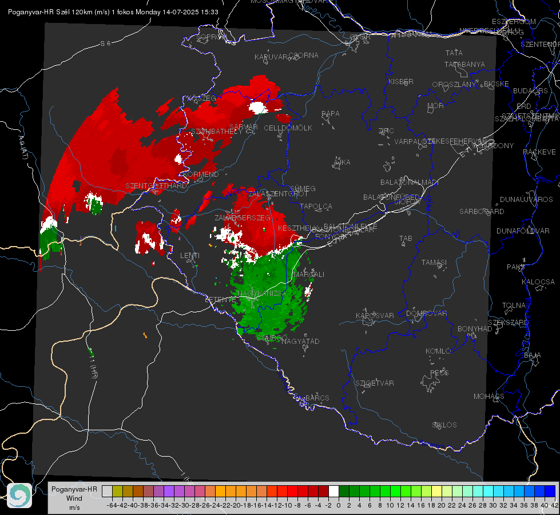Click the S 6 road label
Viewport: 560px width, 515px height.
tap(105, 43)
